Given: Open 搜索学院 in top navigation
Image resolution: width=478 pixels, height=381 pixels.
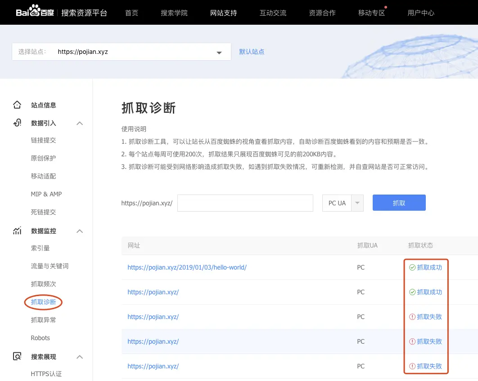Looking at the screenshot, I should coord(174,13).
